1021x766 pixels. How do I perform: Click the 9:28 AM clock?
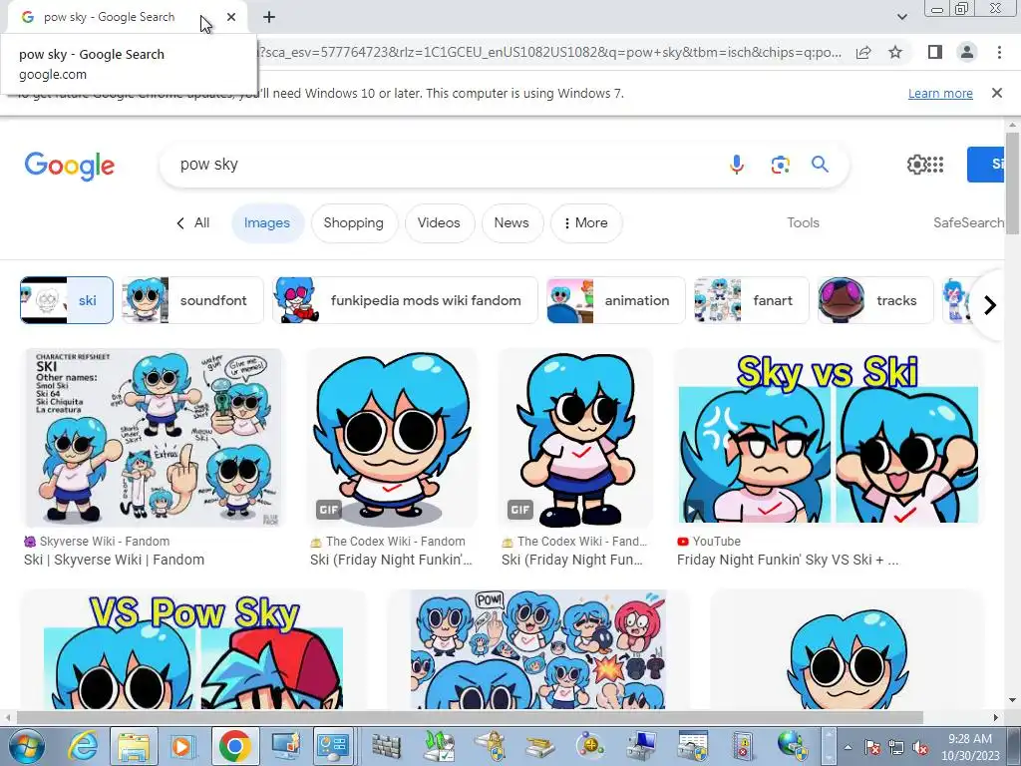tap(969, 739)
